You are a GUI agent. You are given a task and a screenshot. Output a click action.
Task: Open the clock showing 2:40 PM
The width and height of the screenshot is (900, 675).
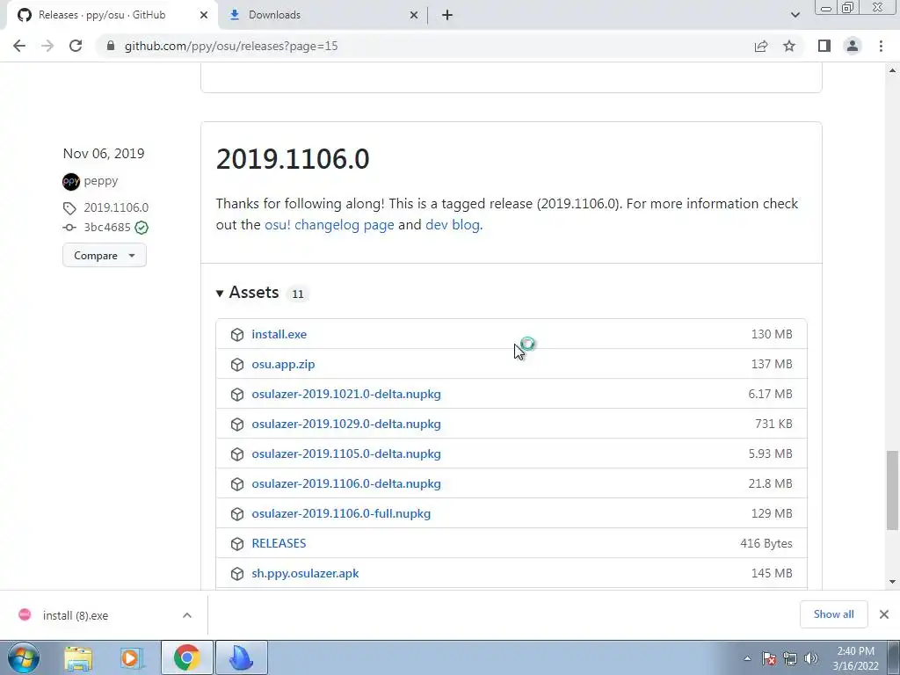tap(855, 658)
